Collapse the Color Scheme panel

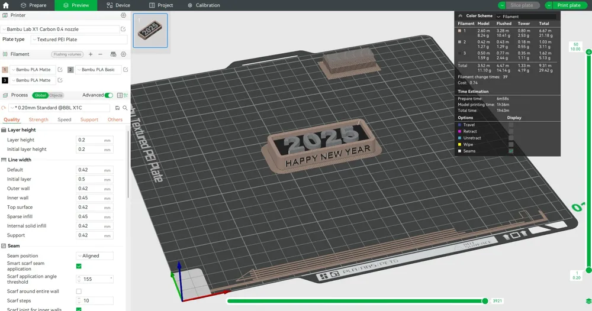click(x=460, y=16)
